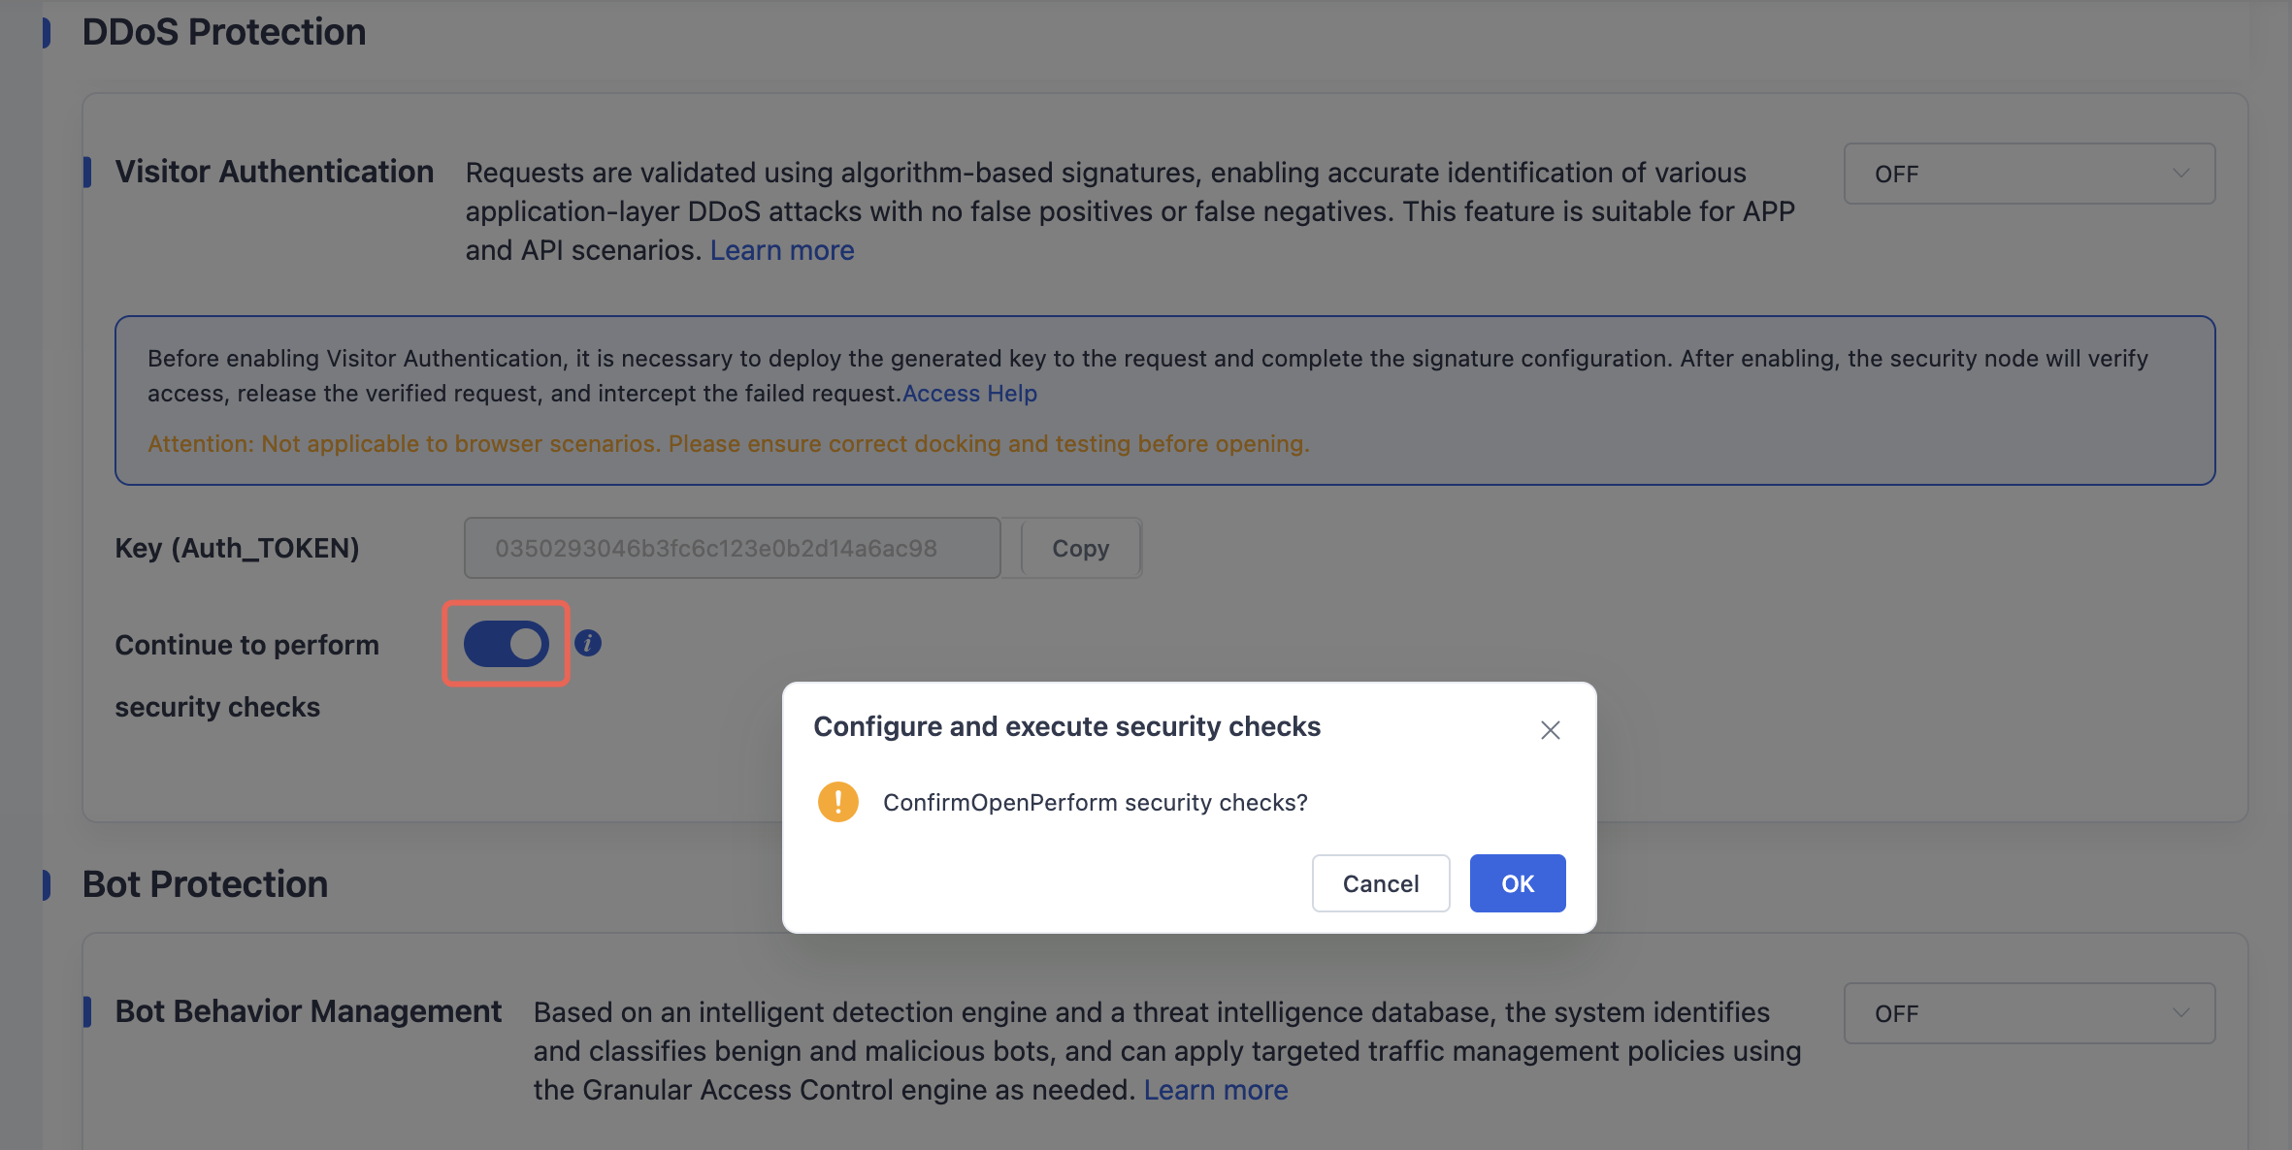This screenshot has width=2292, height=1150.
Task: Click the orange warning icon in dialog
Action: [x=838, y=802]
